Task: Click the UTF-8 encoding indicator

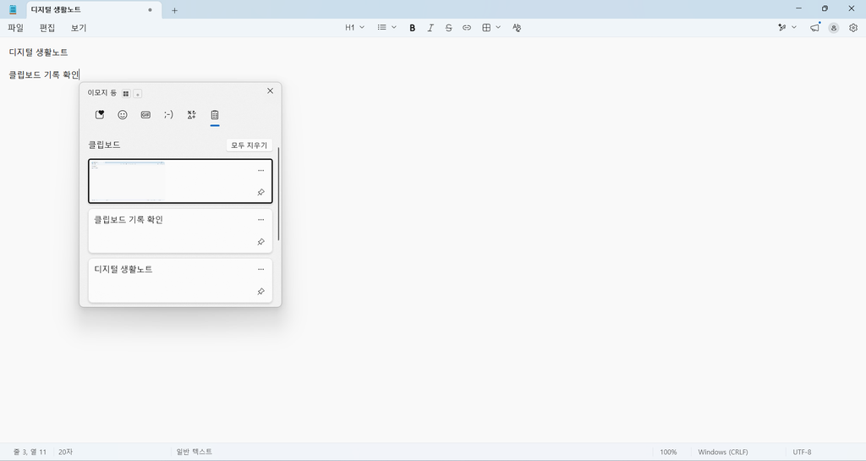Action: 802,452
